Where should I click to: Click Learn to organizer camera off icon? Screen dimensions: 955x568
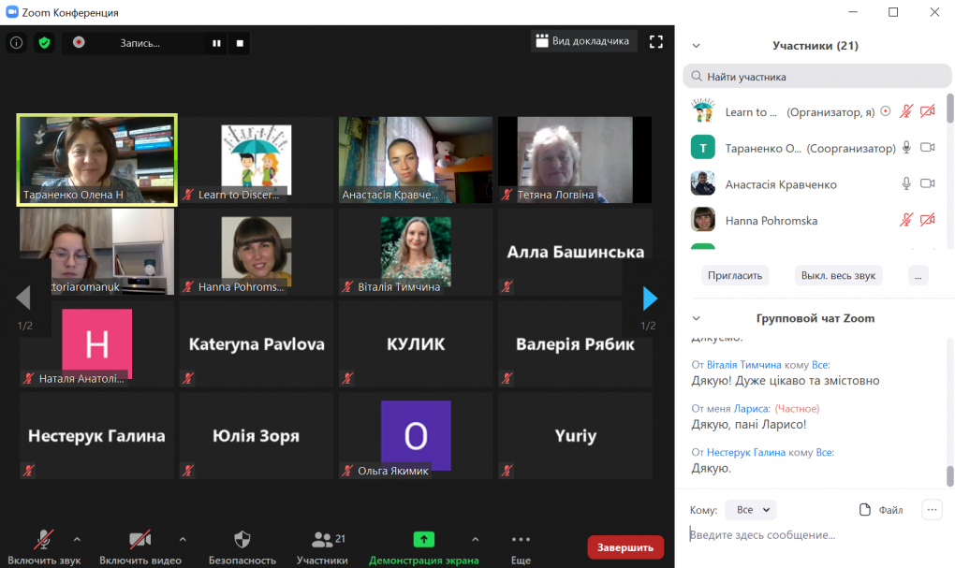pos(928,111)
